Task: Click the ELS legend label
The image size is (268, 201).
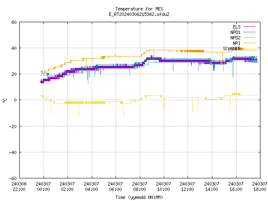Action: (x=237, y=27)
